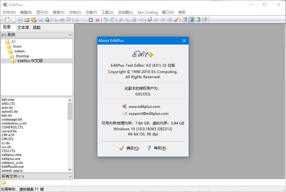
Task: Open the 文件(W) menu
Action: pyautogui.click(x=9, y=12)
